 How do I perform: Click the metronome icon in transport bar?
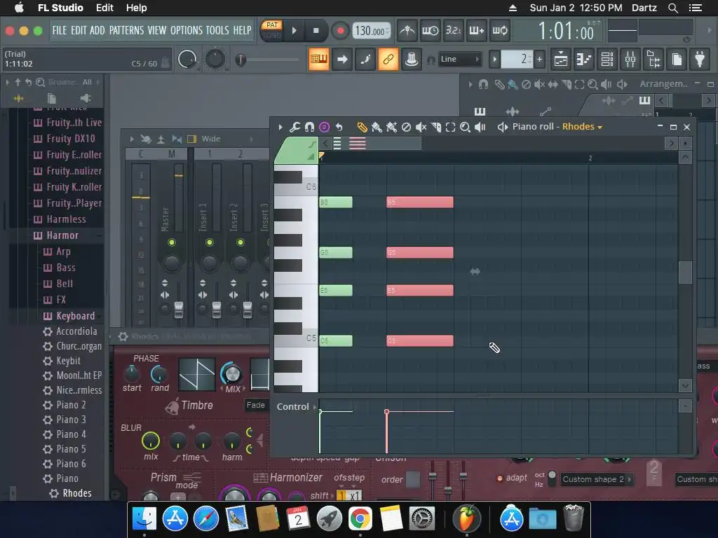tap(407, 31)
